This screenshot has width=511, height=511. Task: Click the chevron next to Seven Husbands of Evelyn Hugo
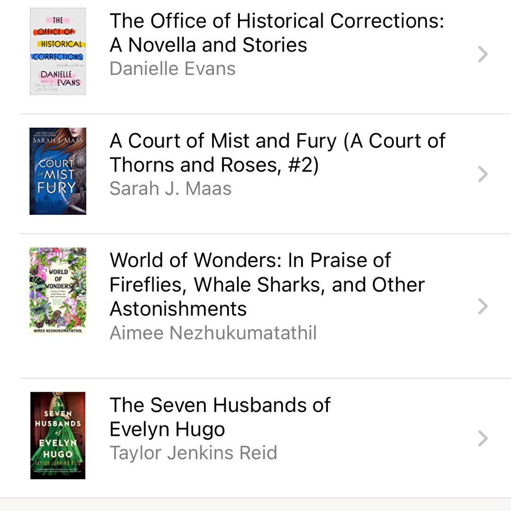(483, 439)
